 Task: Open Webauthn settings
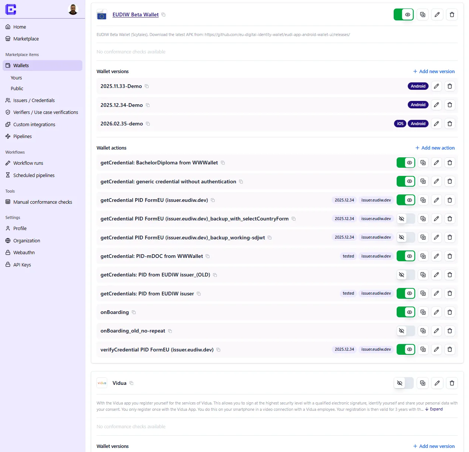pos(42,252)
